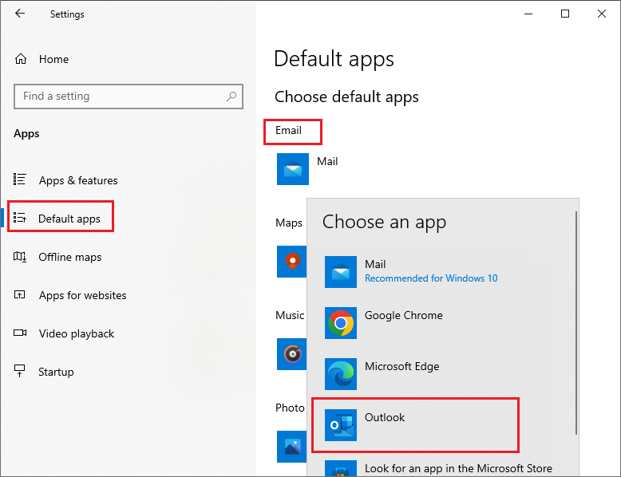
Task: Choose Google Chrome from the app list
Action: coord(404,315)
